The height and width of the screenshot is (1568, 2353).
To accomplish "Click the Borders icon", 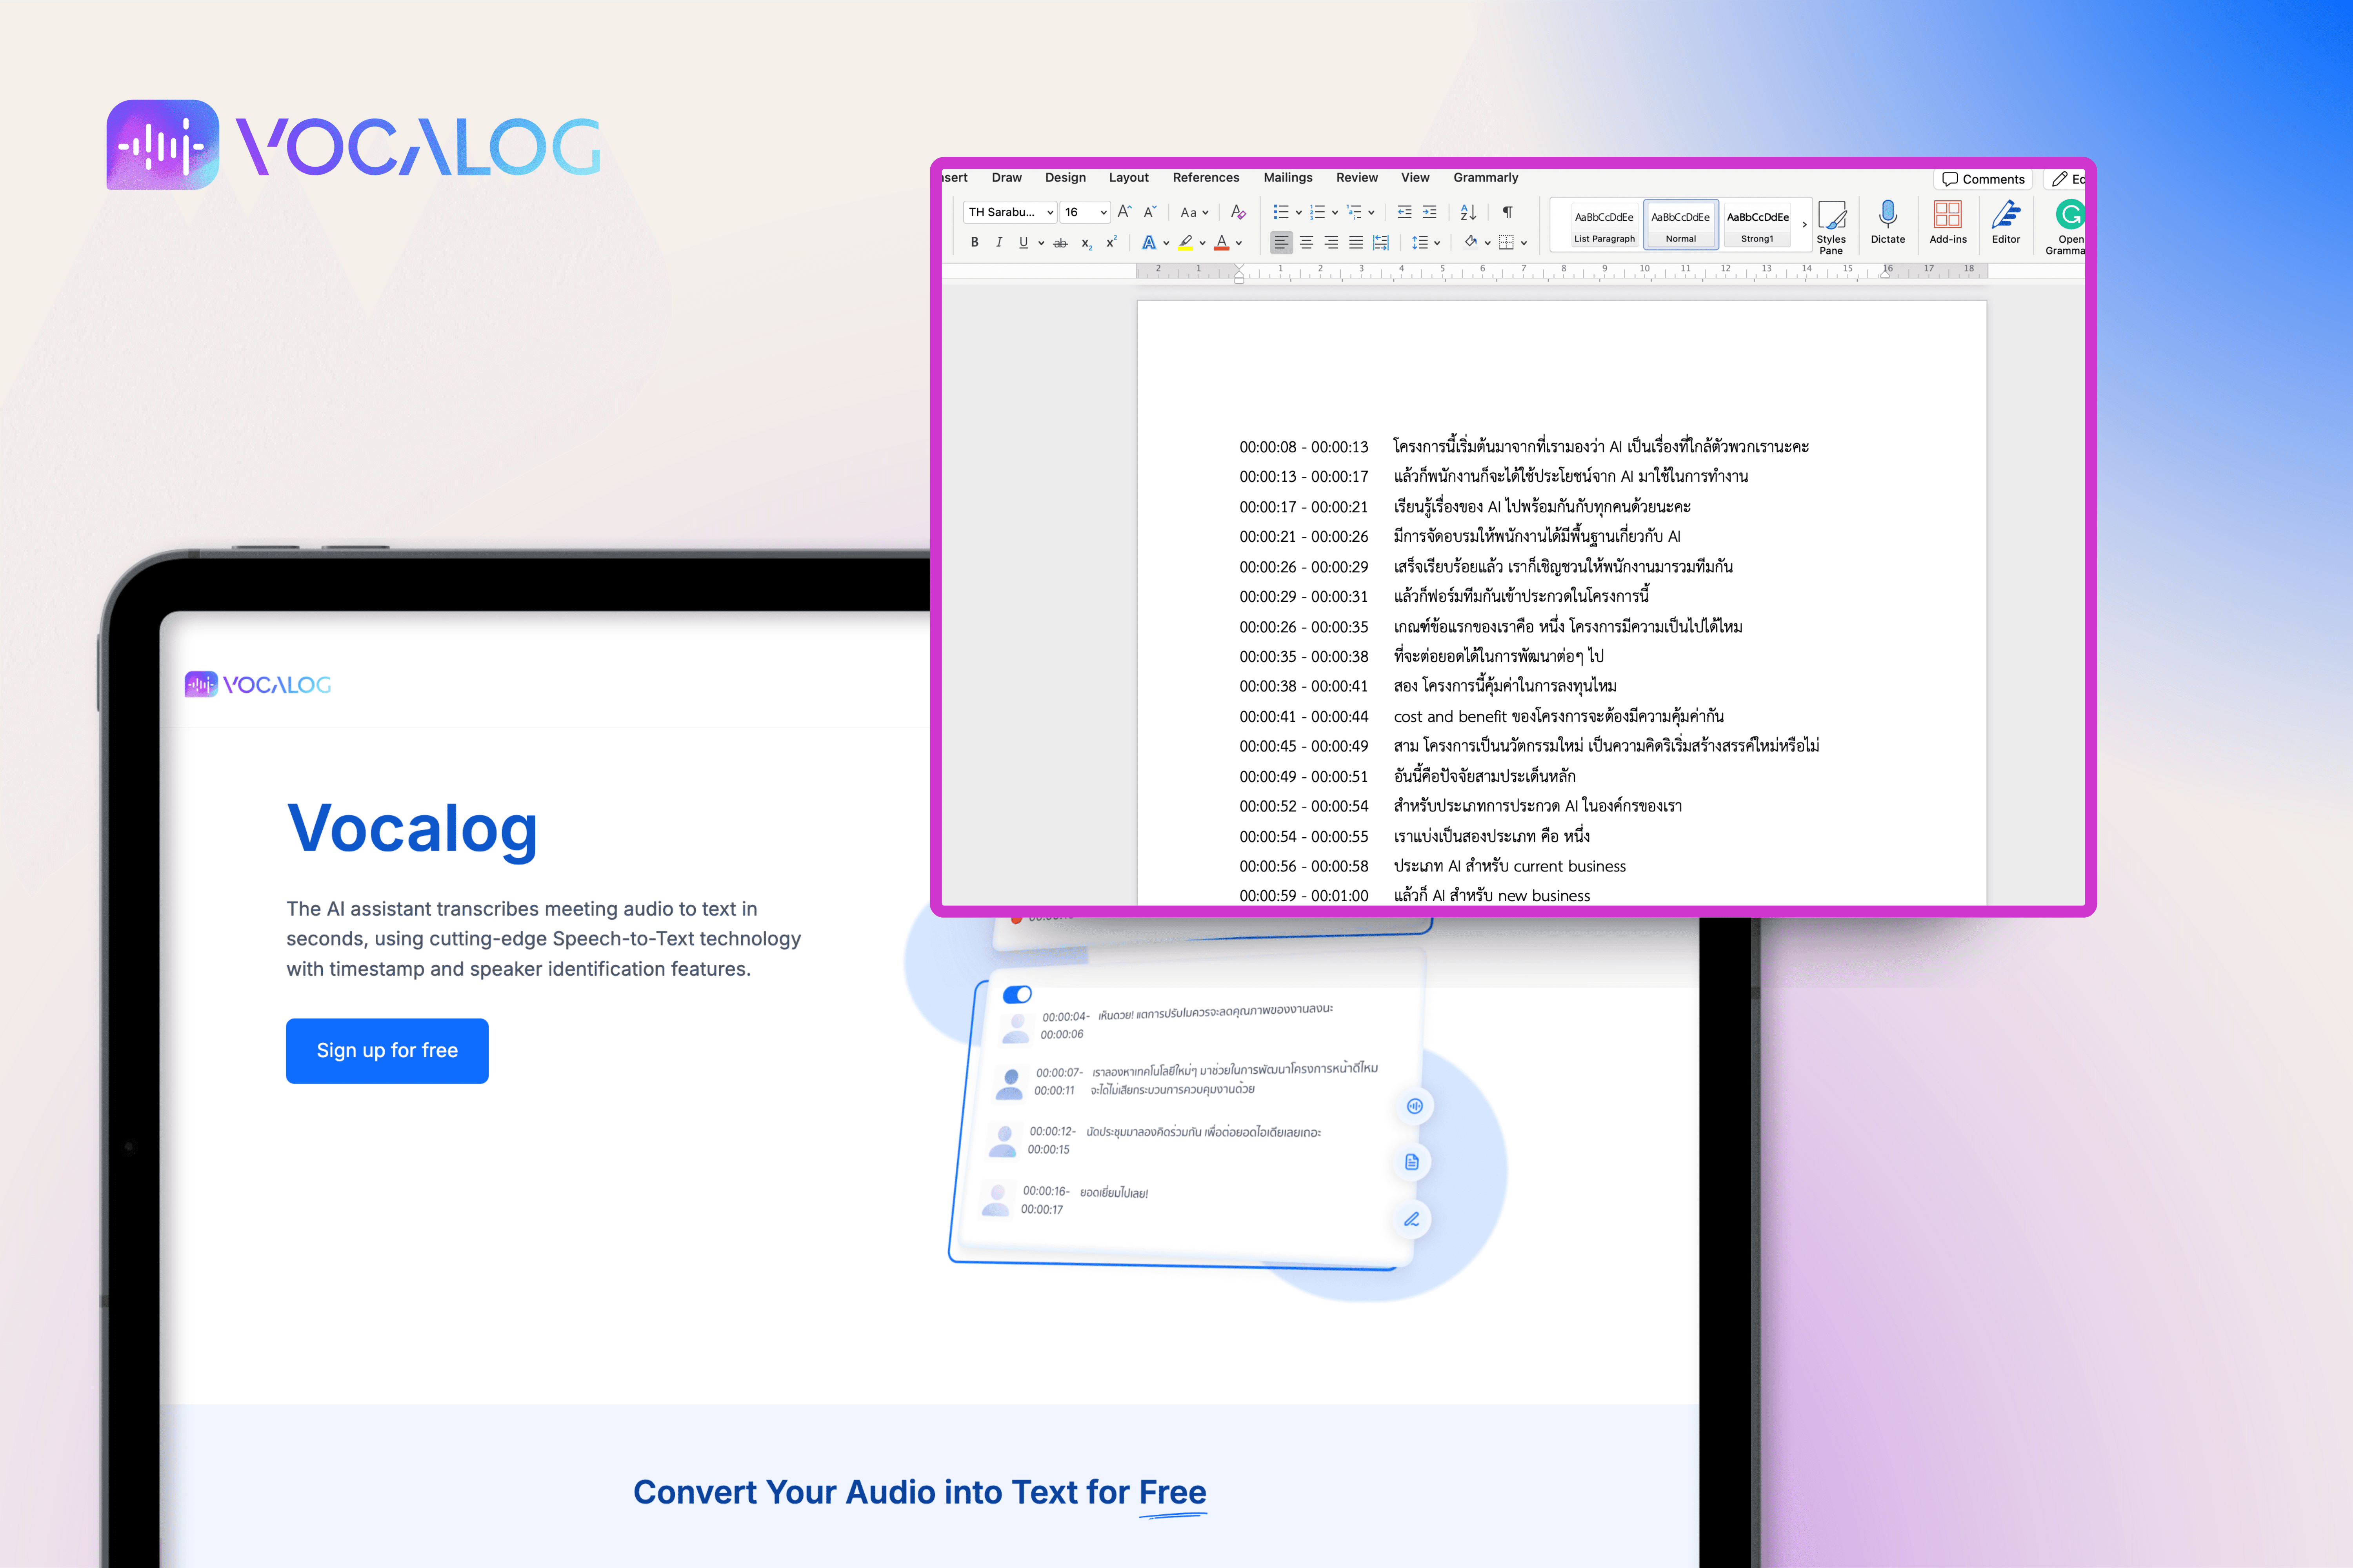I will pyautogui.click(x=1507, y=242).
